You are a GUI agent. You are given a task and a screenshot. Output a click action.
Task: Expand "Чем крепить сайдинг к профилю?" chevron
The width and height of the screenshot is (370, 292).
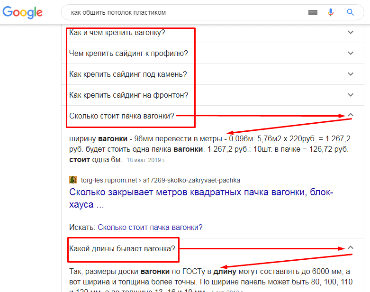351,53
